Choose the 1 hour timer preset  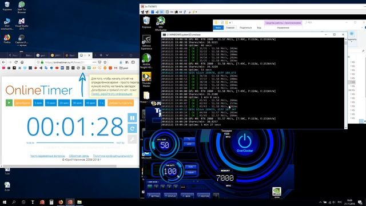click(101, 103)
